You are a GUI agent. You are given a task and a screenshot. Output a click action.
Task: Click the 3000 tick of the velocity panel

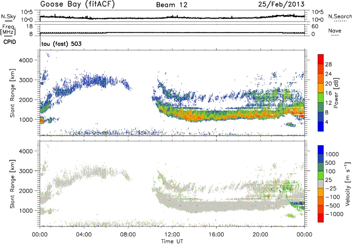[26, 171]
